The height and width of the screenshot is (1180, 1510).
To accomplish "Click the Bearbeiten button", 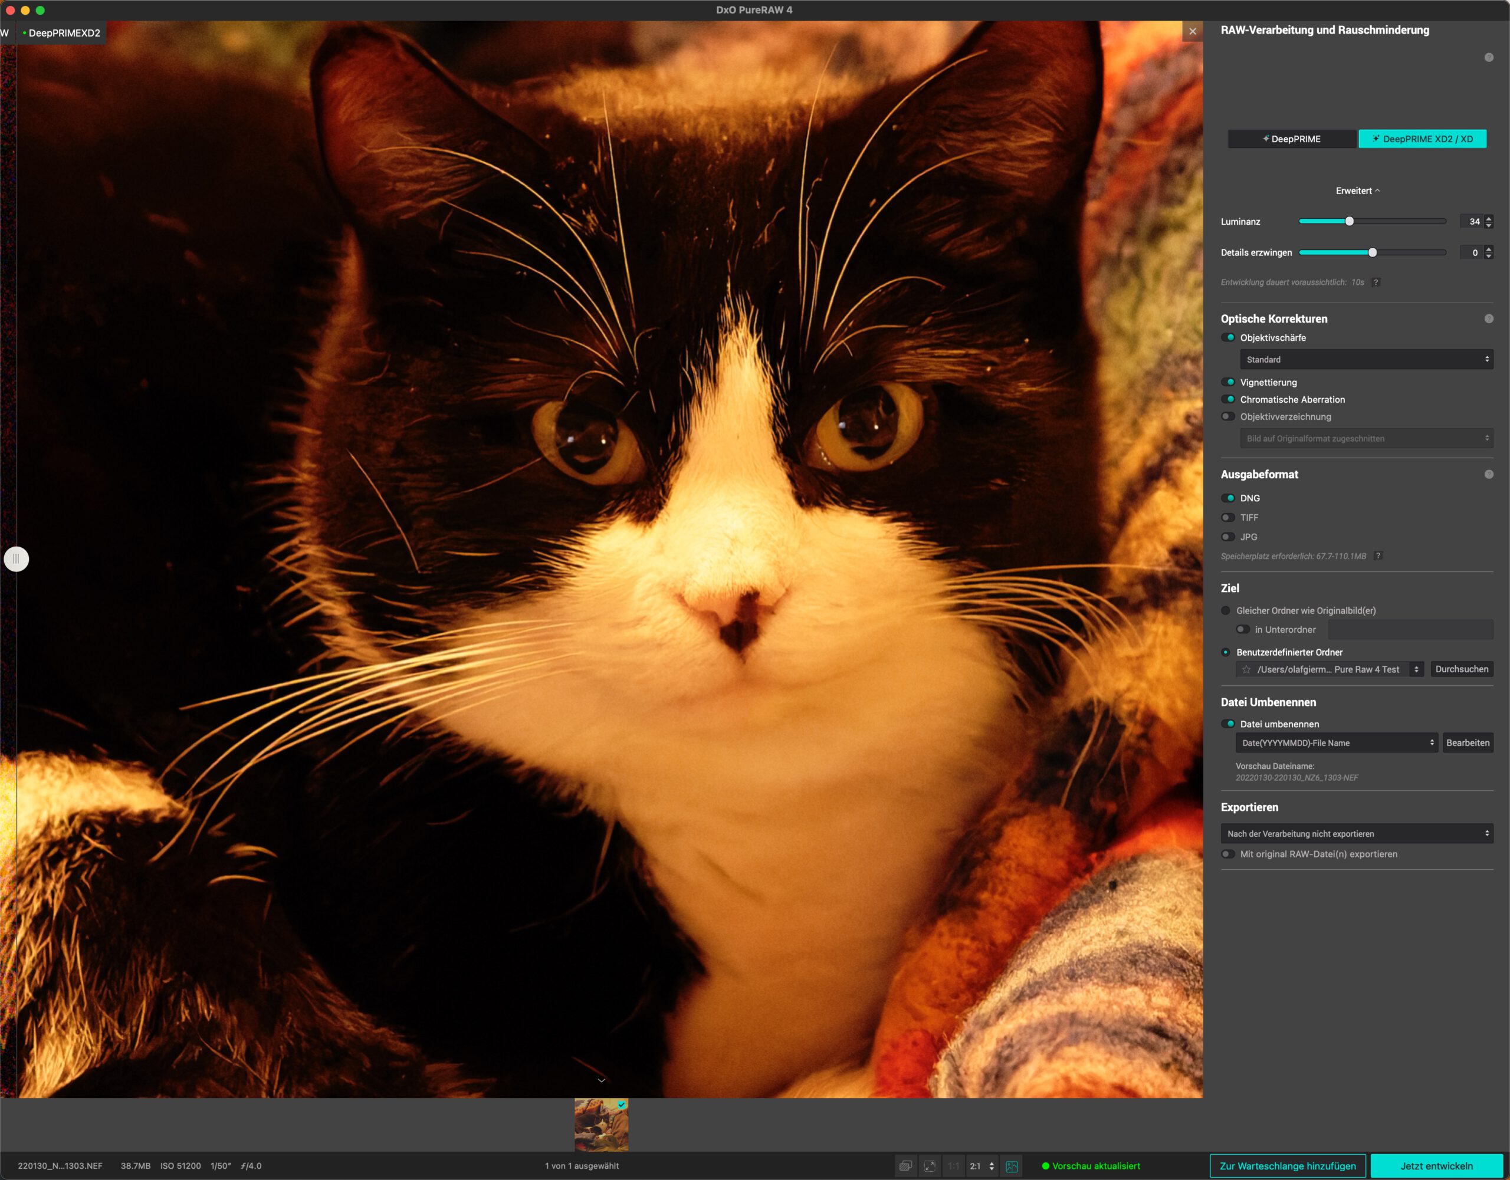I will click(x=1468, y=743).
